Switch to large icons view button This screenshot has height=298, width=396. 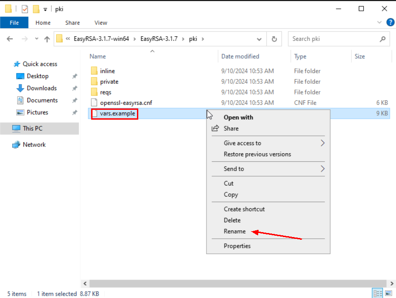(x=387, y=294)
